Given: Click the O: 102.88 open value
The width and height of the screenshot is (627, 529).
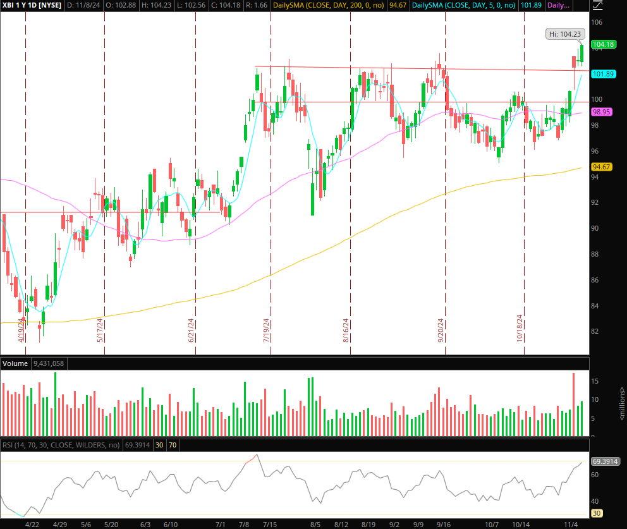Looking at the screenshot, I should (121, 5).
